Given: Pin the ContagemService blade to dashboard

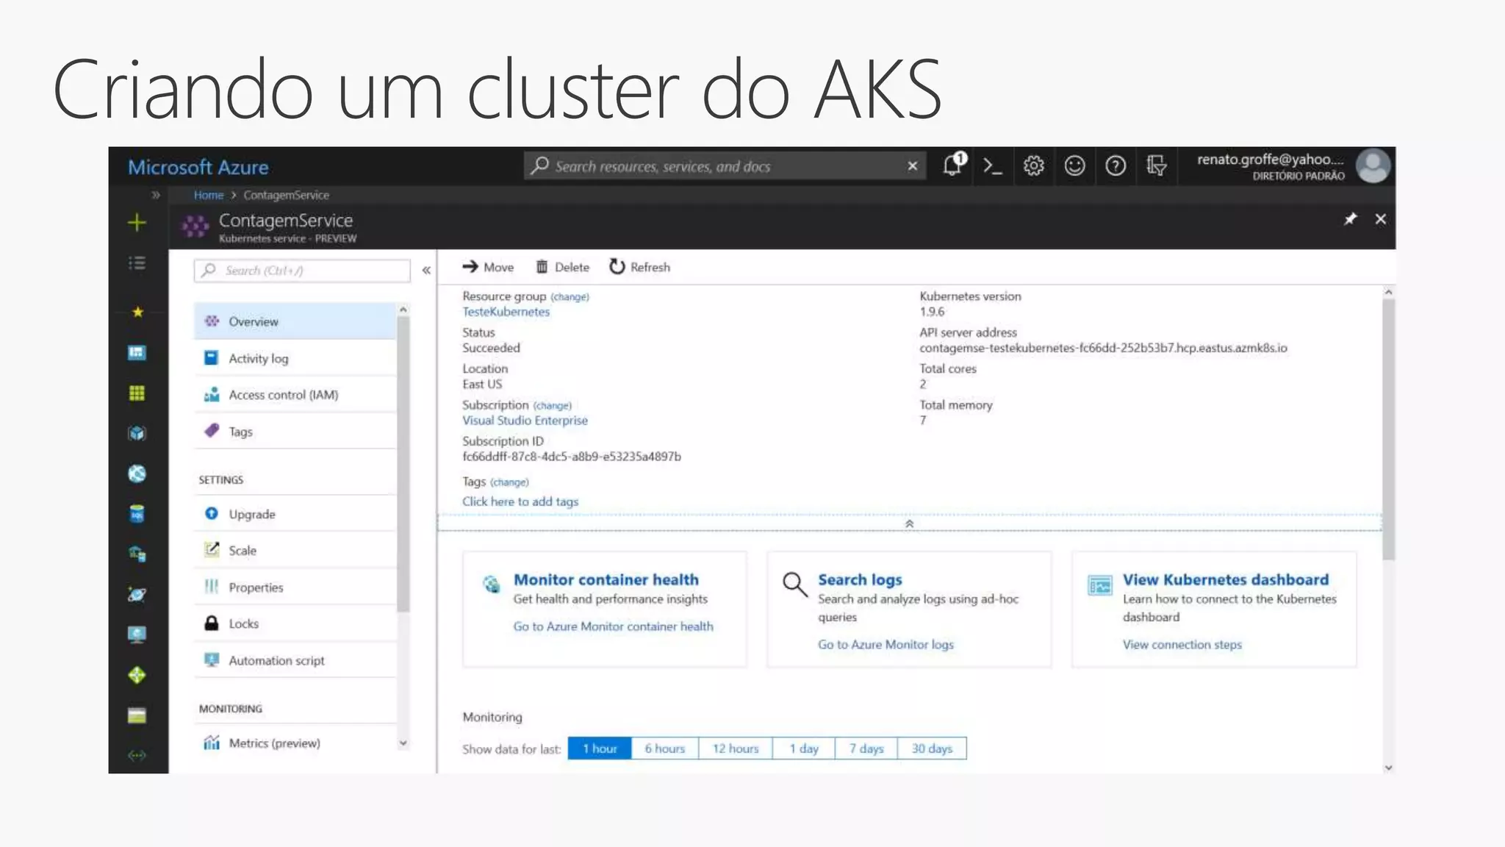Looking at the screenshot, I should point(1350,219).
